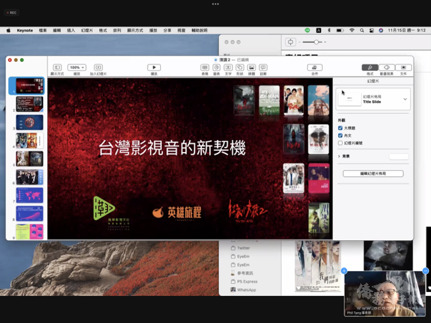Click the media (媒體) toolbar icon
431x323 pixels.
(251, 67)
